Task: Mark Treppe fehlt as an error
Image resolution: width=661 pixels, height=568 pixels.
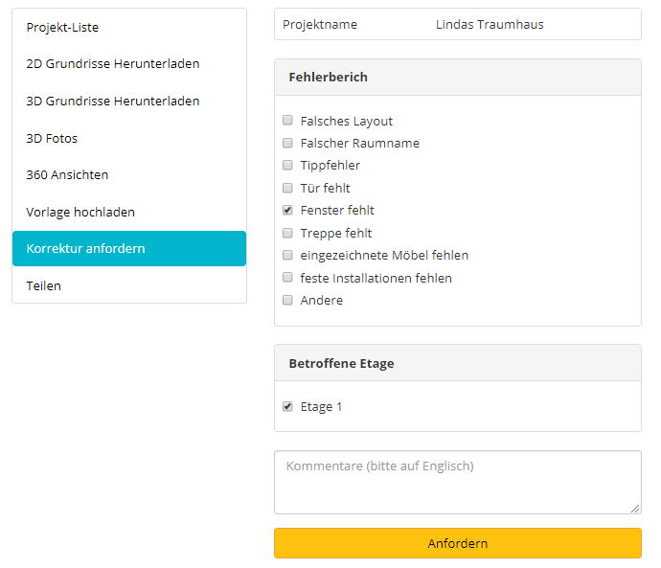Action: [287, 233]
